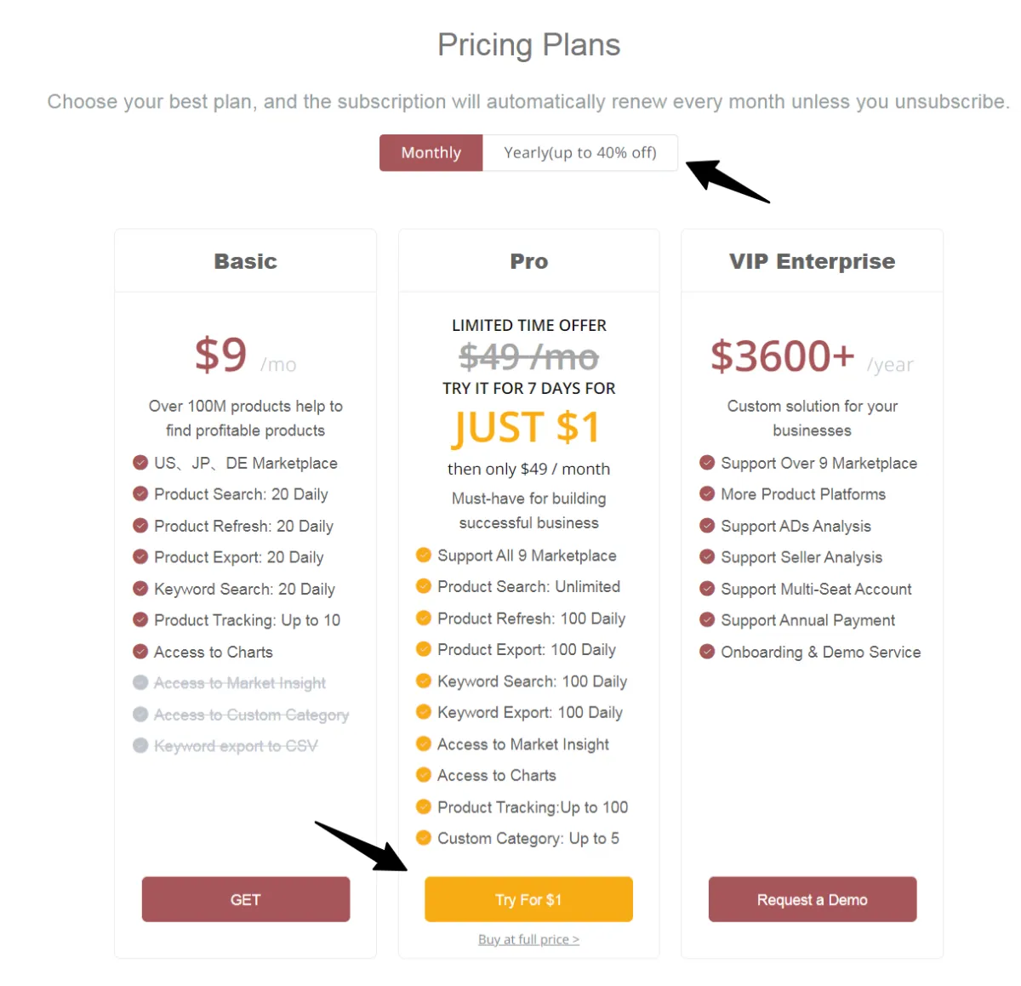Click the $9 /mo Basic price
The image size is (1021, 986).
click(245, 356)
